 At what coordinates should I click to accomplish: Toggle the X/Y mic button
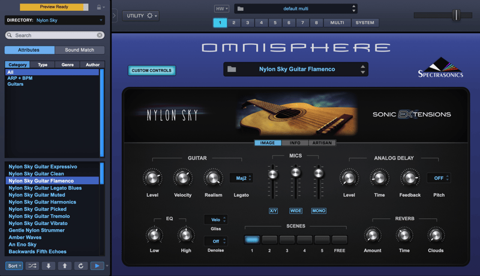tap(273, 211)
